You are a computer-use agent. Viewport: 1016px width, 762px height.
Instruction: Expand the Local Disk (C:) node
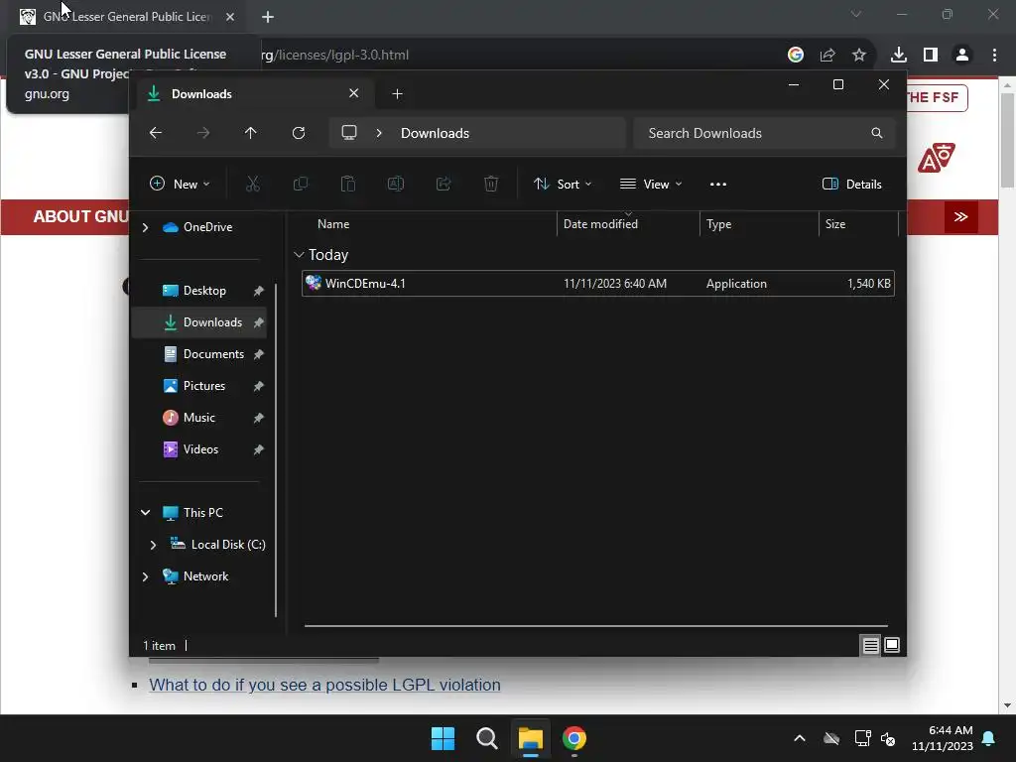point(153,545)
